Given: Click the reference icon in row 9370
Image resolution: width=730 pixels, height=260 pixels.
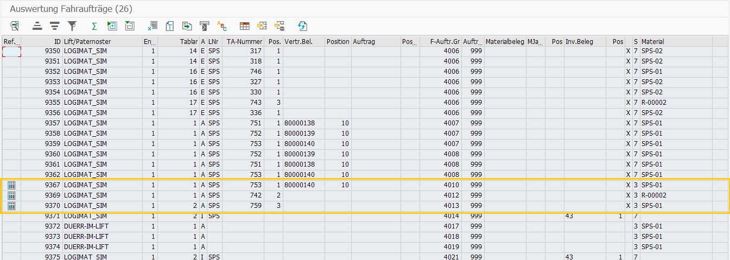Looking at the screenshot, I should [x=11, y=206].
